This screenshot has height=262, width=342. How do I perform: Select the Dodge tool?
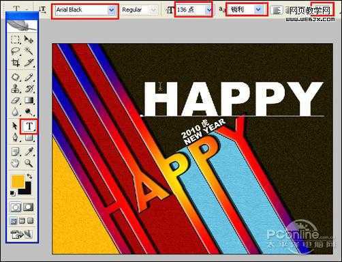(29, 112)
